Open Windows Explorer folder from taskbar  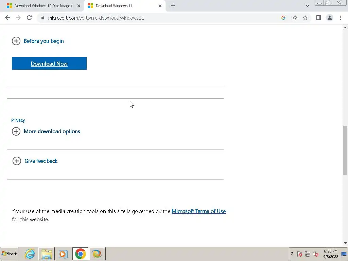pyautogui.click(x=46, y=254)
